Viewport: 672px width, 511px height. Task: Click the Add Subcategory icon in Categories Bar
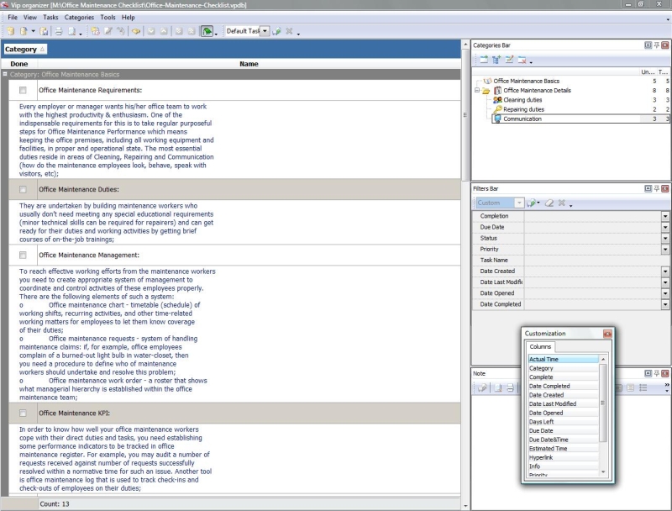(x=494, y=61)
